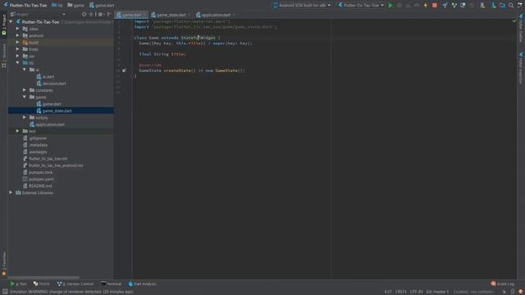Click the Project panel horizontal scrollbar
The width and height of the screenshot is (525, 295).
tap(43, 278)
